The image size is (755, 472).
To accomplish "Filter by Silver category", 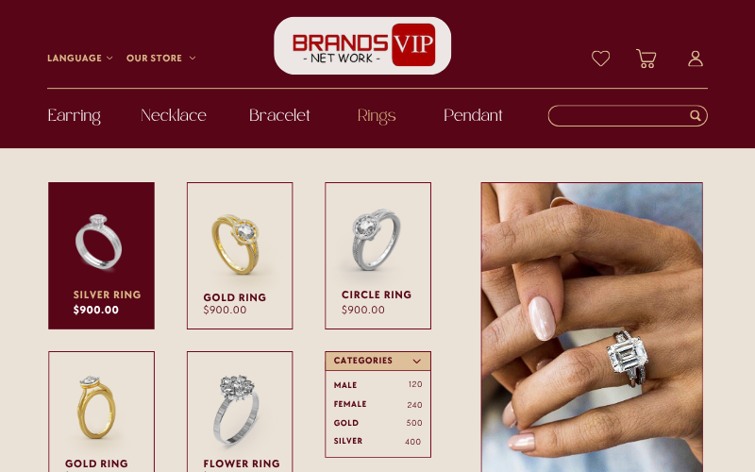I will coord(377,441).
